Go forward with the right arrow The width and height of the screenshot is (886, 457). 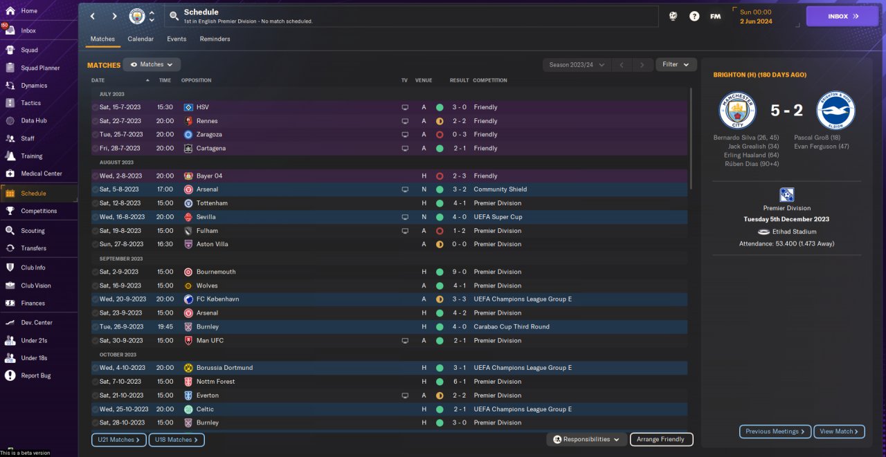(x=114, y=16)
